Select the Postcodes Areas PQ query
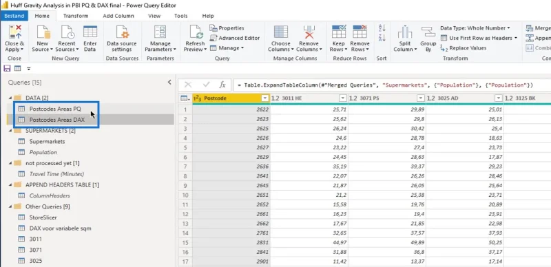 point(55,109)
